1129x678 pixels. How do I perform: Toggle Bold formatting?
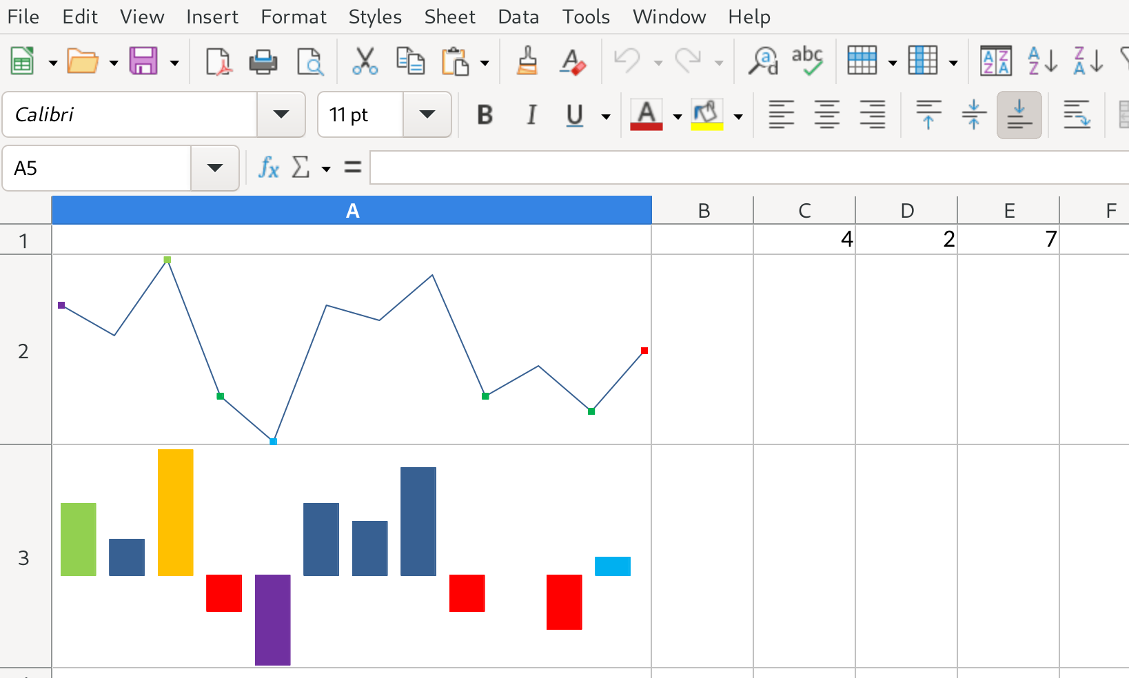click(x=485, y=115)
